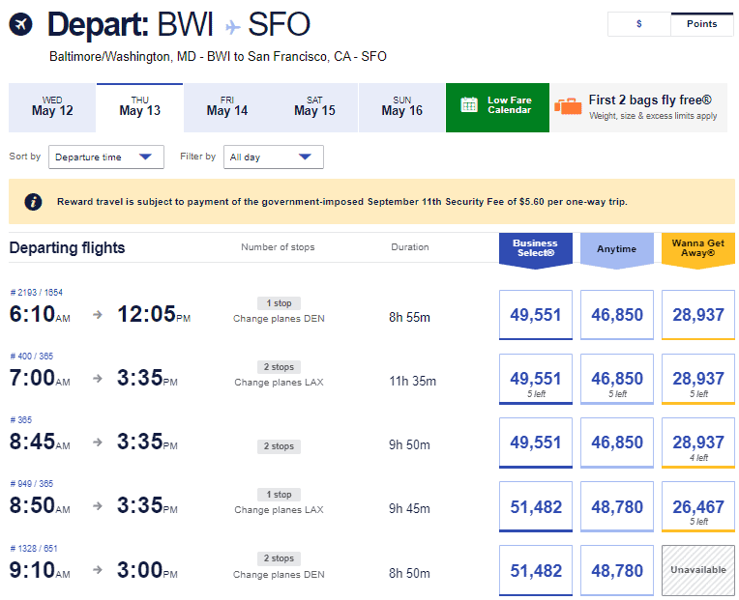This screenshot has height=600, width=739.
Task: Choose the Sun May 16 date tab
Action: (401, 106)
